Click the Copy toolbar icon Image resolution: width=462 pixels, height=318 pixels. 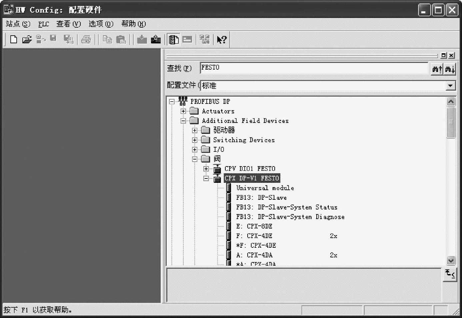click(107, 39)
